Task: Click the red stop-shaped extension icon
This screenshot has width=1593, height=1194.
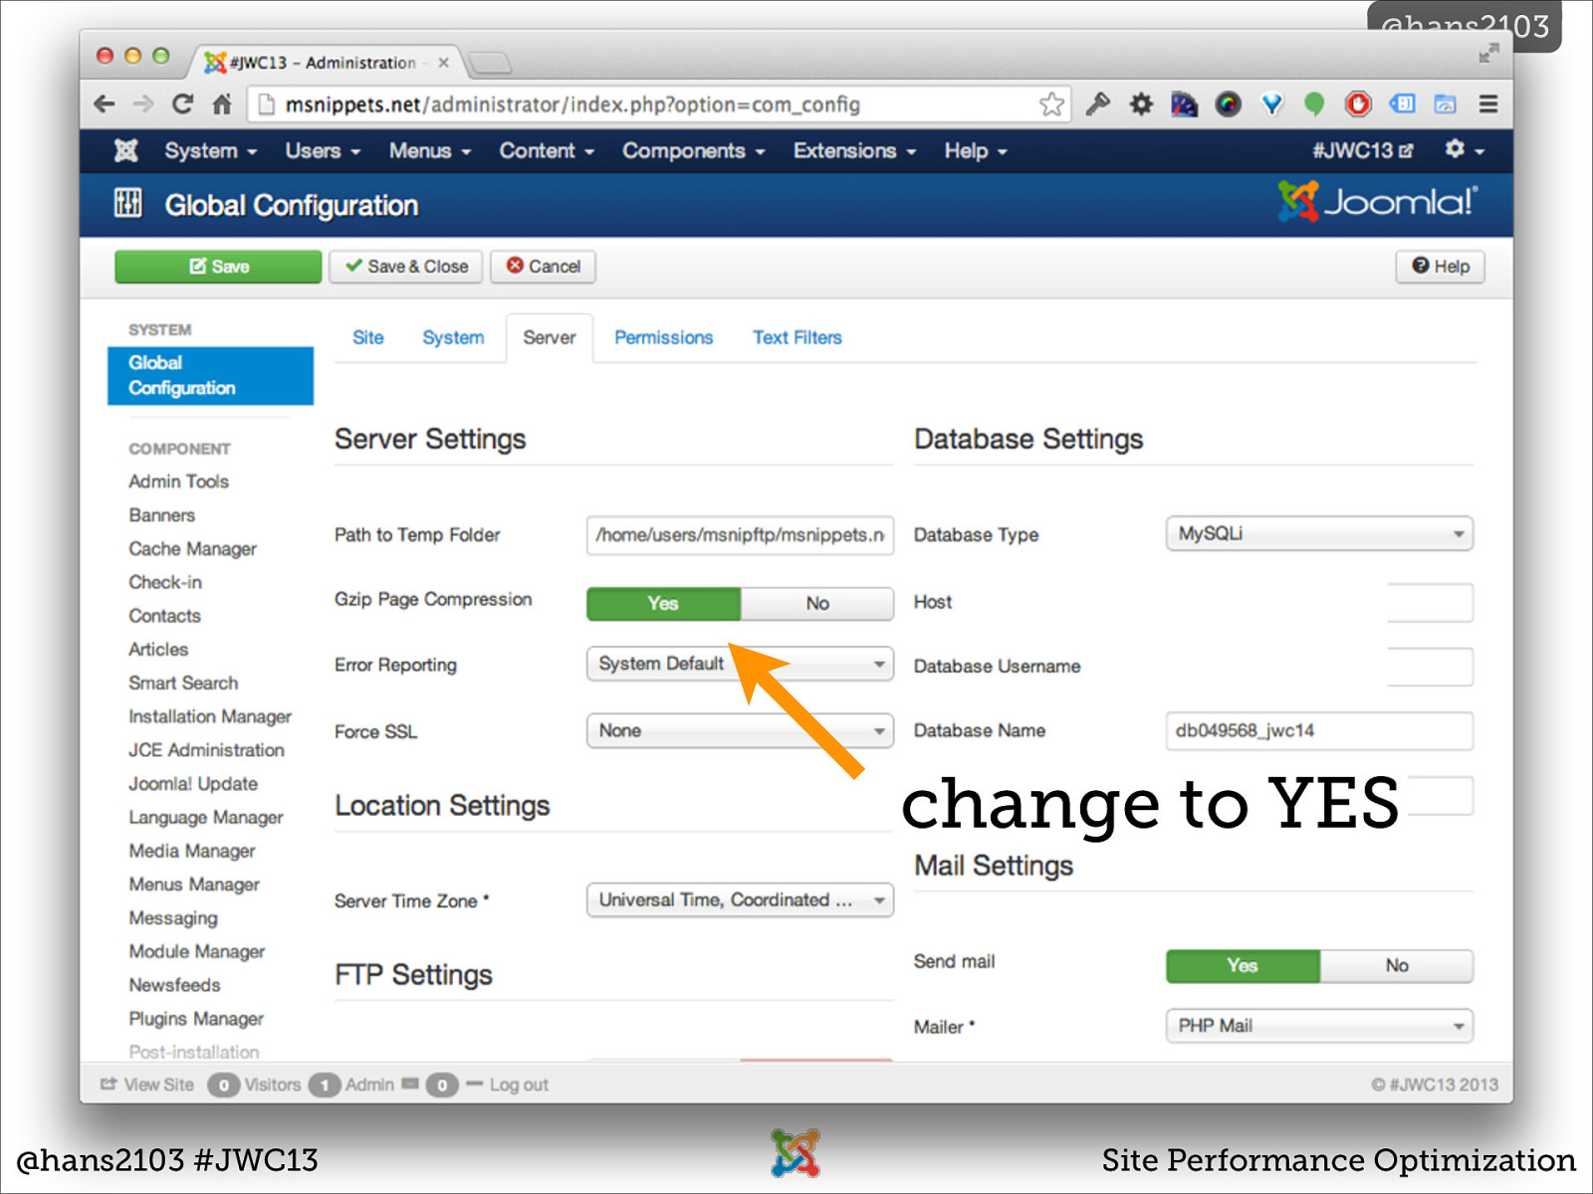Action: click(x=1358, y=103)
